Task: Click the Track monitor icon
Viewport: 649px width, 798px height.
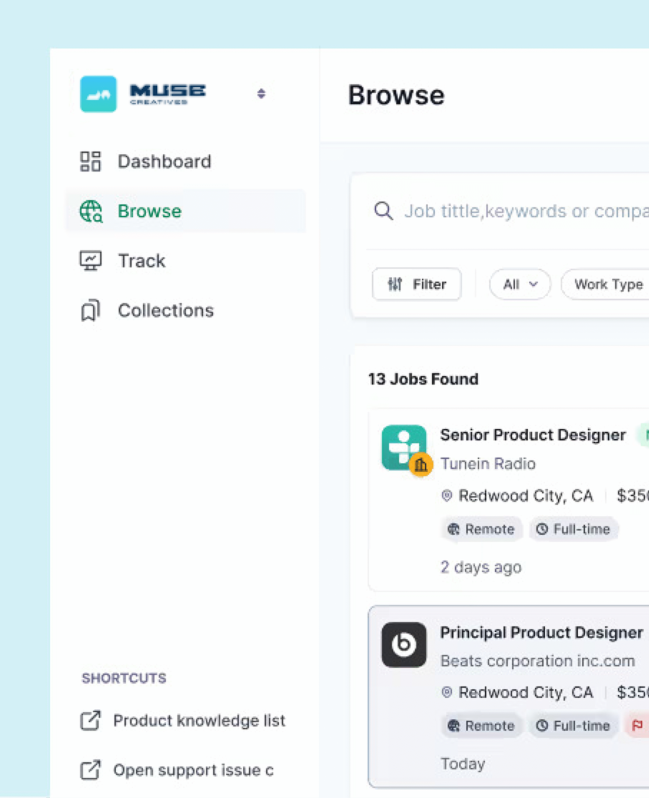Action: tap(90, 261)
